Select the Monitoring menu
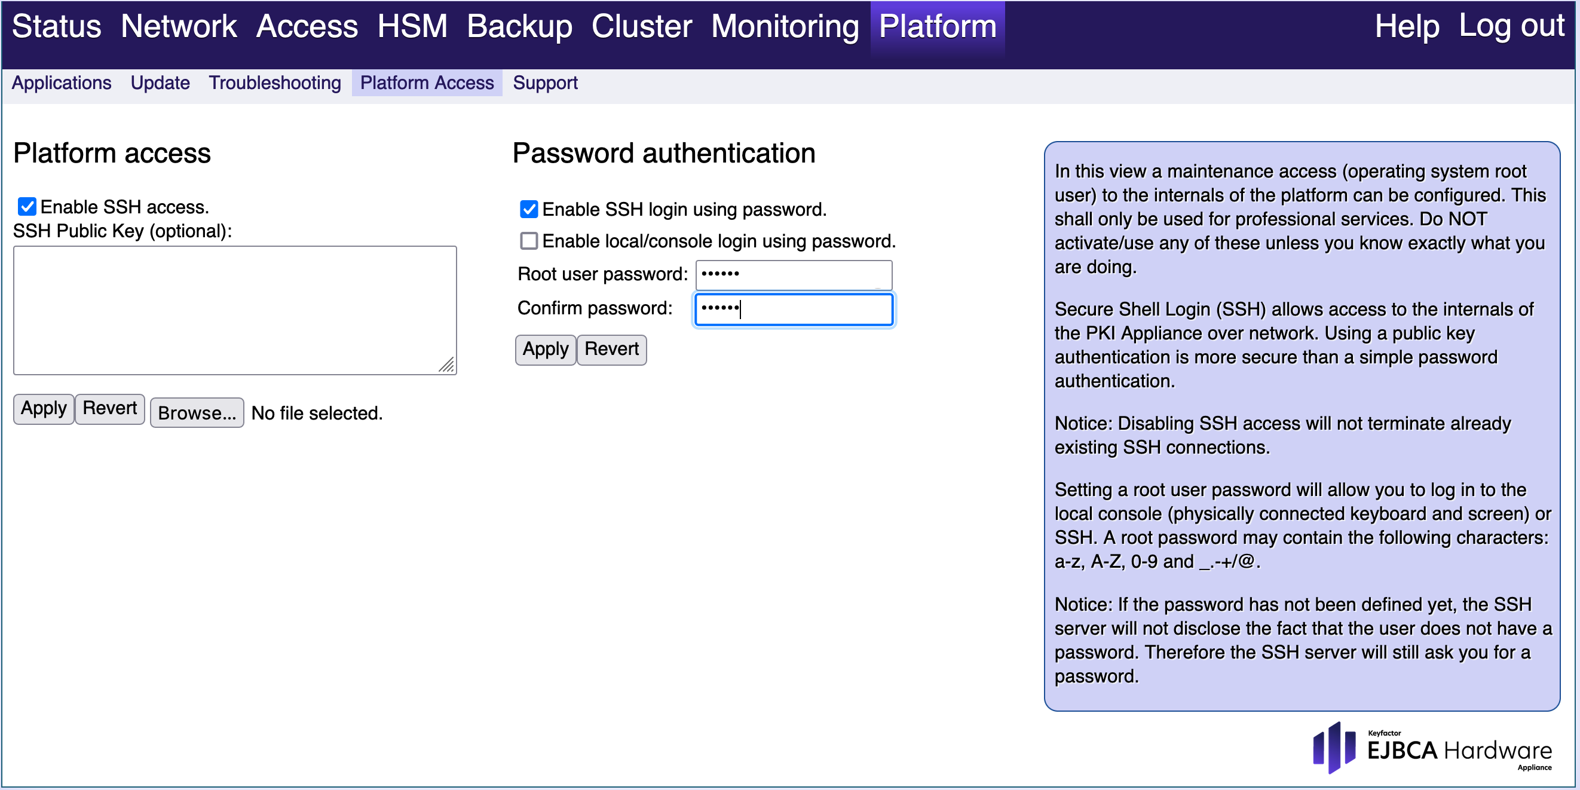 (785, 27)
